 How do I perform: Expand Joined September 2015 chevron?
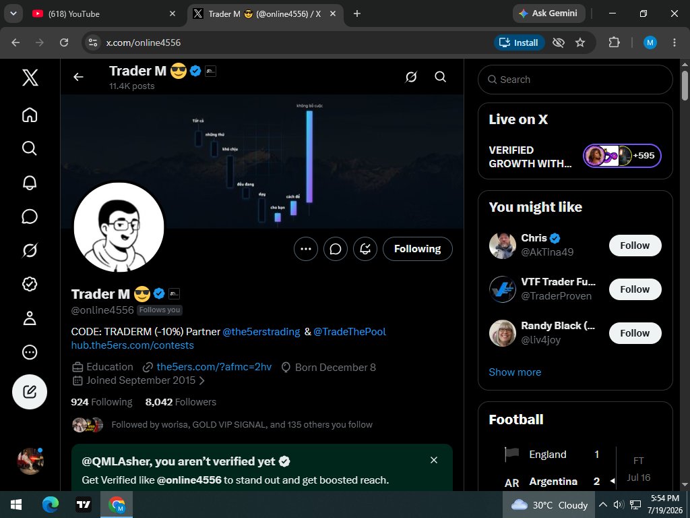pos(202,380)
